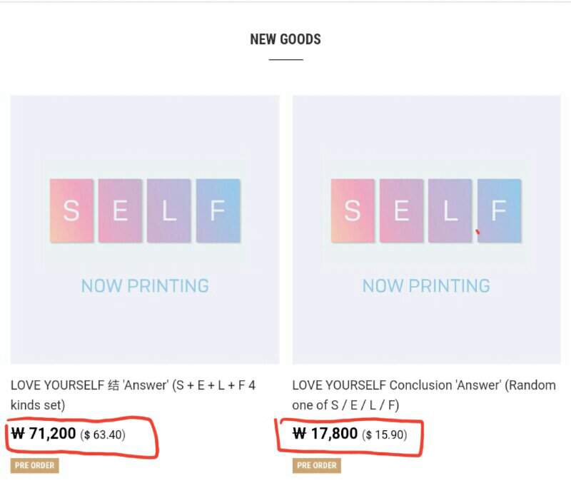Click the PRE ORDER badge under the random album
The width and height of the screenshot is (571, 493).
315,465
